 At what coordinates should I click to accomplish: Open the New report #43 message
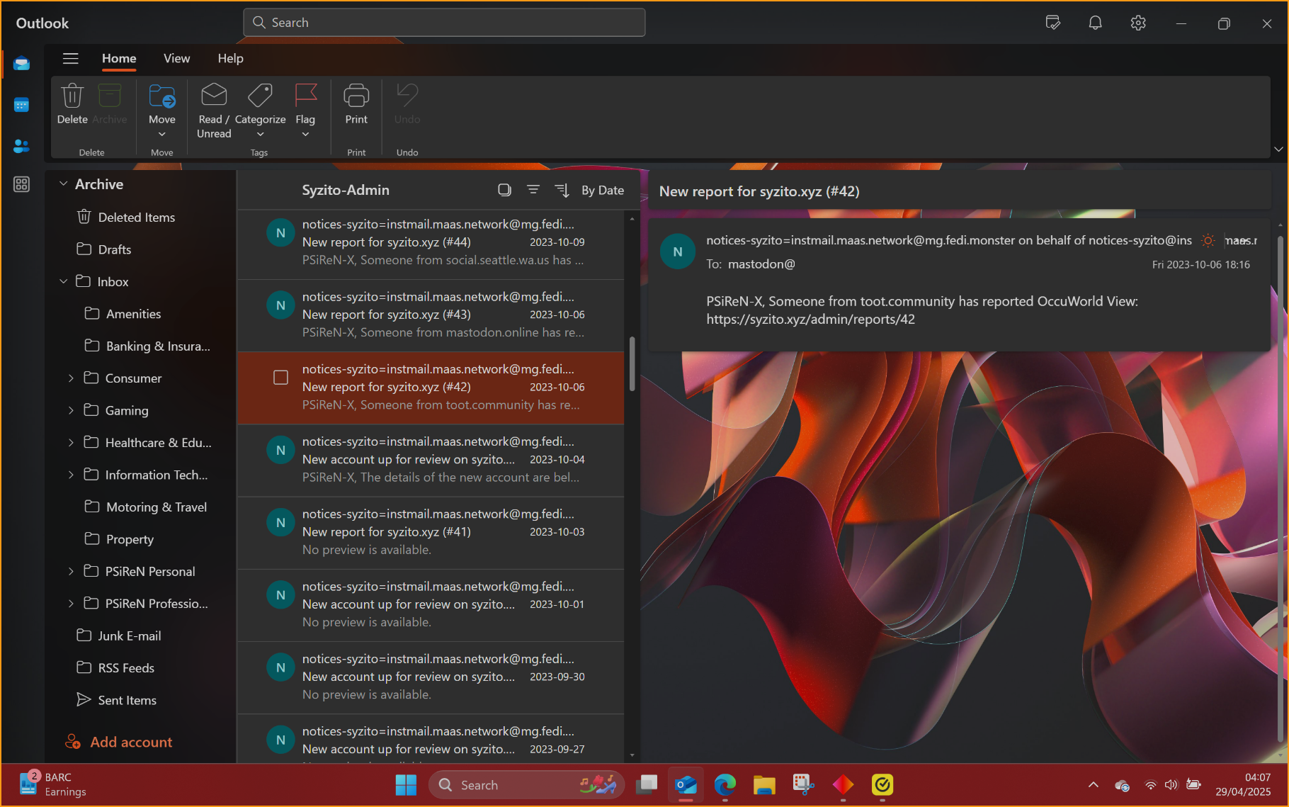click(x=431, y=315)
